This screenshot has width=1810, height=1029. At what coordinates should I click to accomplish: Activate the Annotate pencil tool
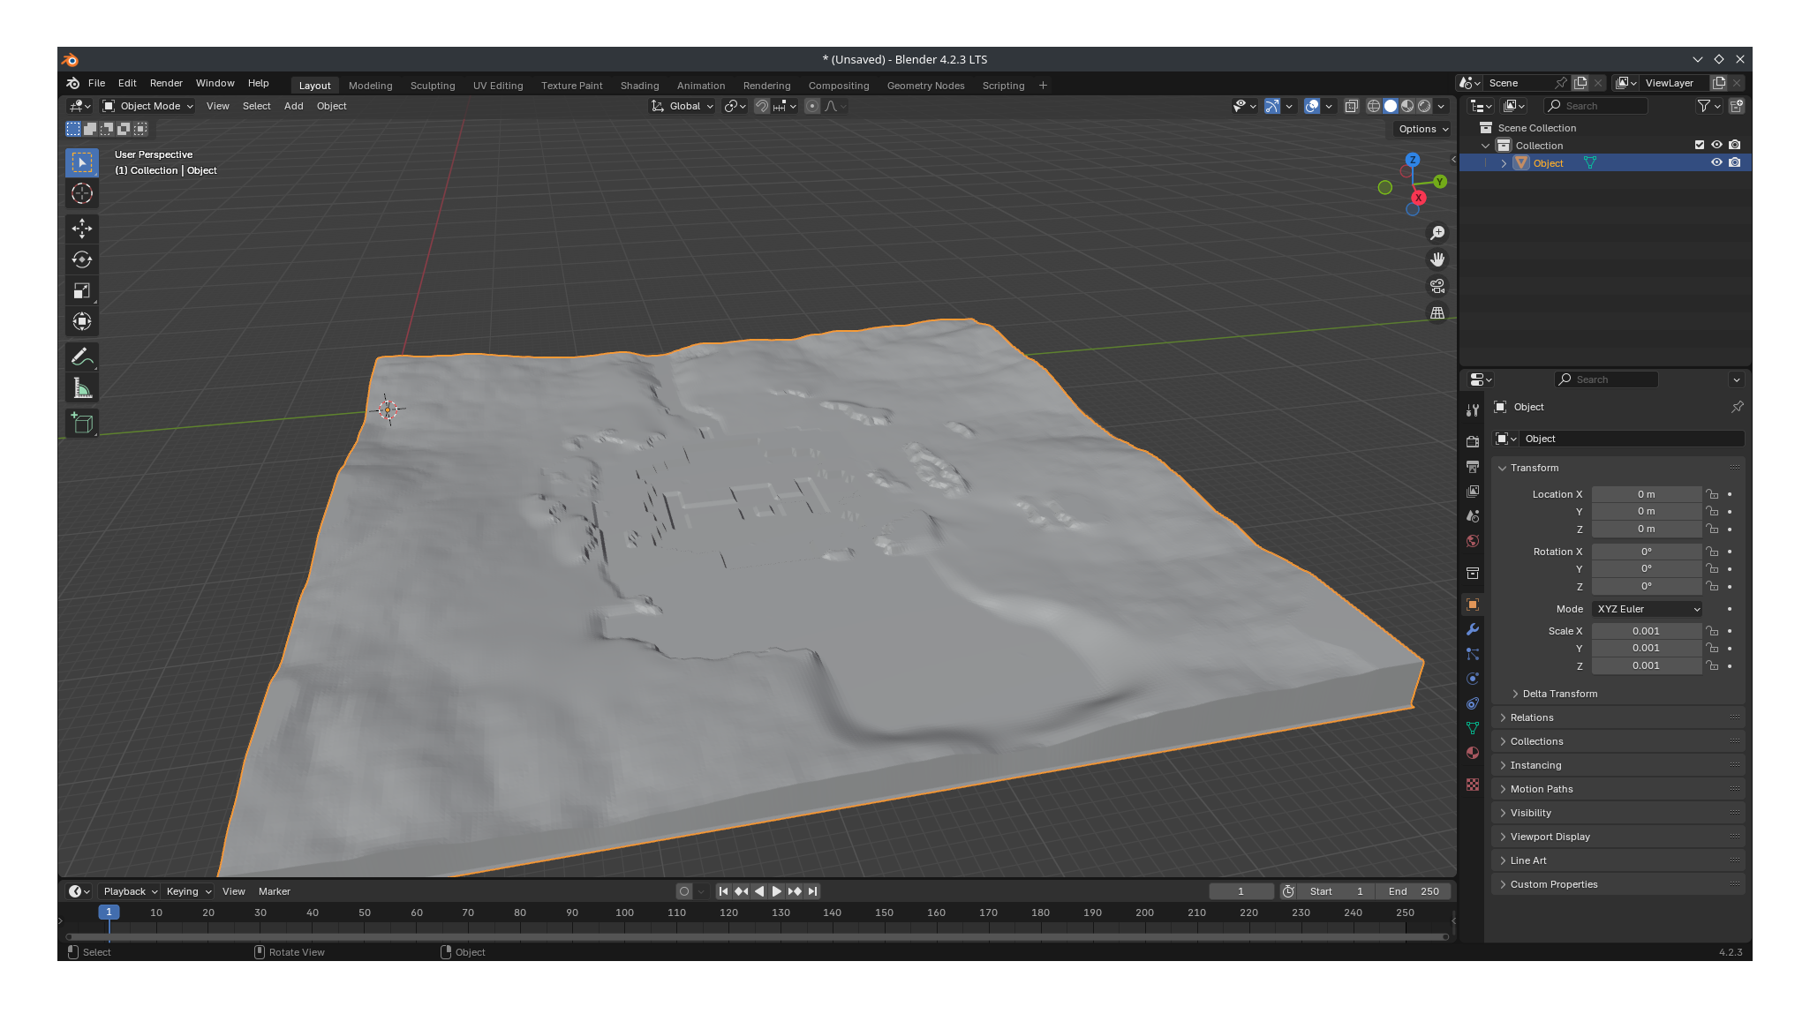(x=82, y=357)
